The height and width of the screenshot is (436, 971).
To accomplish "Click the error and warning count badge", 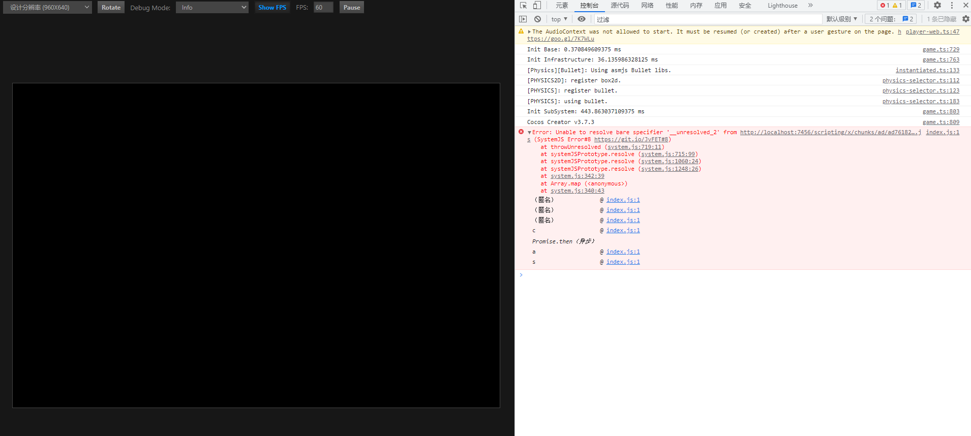I will point(891,6).
